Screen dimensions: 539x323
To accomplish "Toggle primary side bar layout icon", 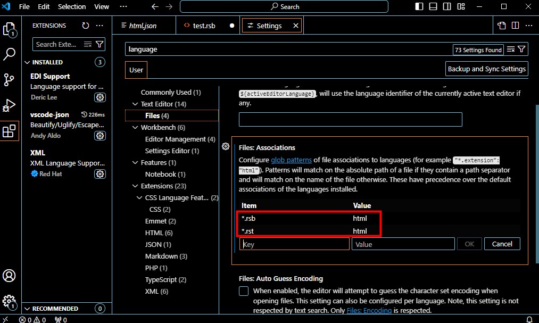I will pyautogui.click(x=419, y=6).
